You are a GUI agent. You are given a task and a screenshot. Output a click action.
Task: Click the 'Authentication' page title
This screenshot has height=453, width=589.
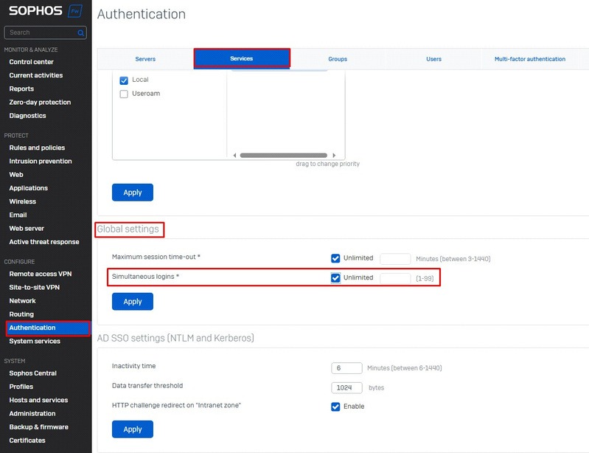tap(142, 14)
